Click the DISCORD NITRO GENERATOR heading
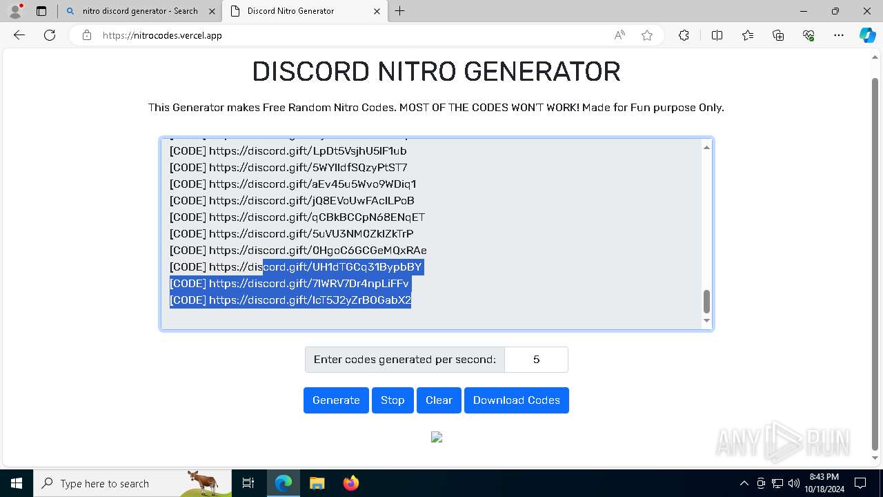 (436, 72)
